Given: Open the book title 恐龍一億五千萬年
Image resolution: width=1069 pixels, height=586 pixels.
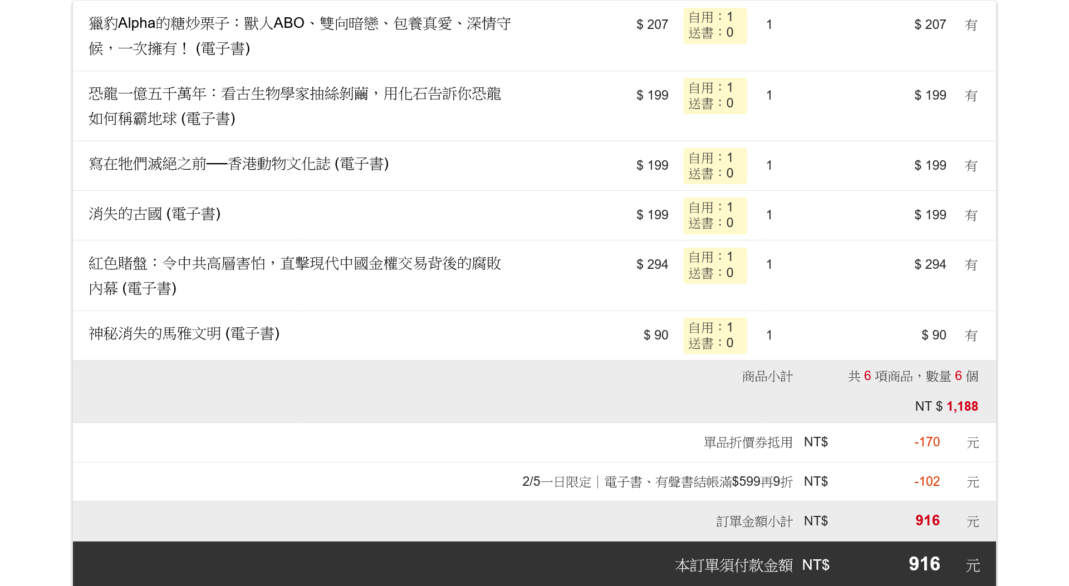Looking at the screenshot, I should (x=295, y=106).
